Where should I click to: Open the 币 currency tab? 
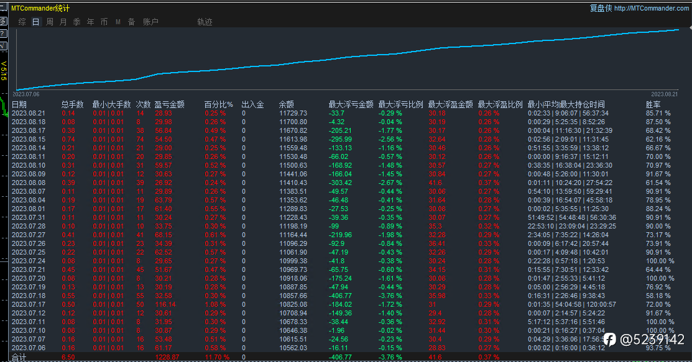[104, 22]
